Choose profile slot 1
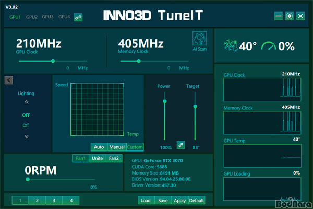 tap(20, 201)
